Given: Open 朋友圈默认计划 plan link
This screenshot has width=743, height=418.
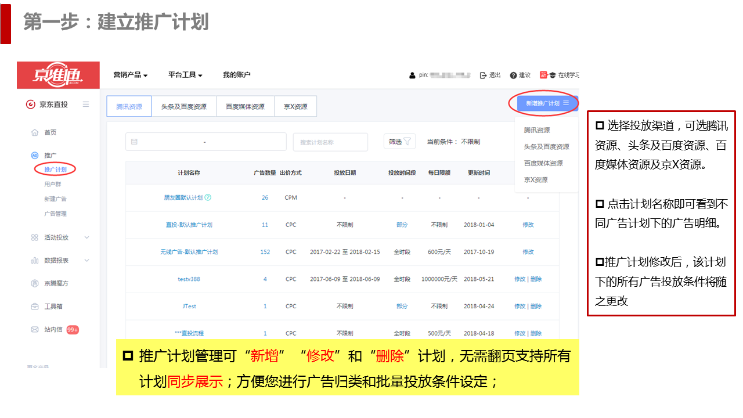Looking at the screenshot, I should (x=183, y=197).
